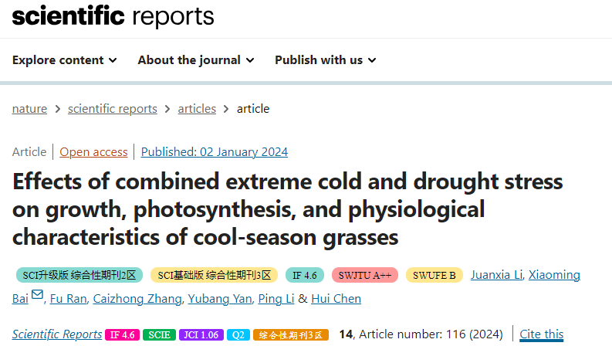Open the Published: 02 January 2024 link

coord(215,152)
